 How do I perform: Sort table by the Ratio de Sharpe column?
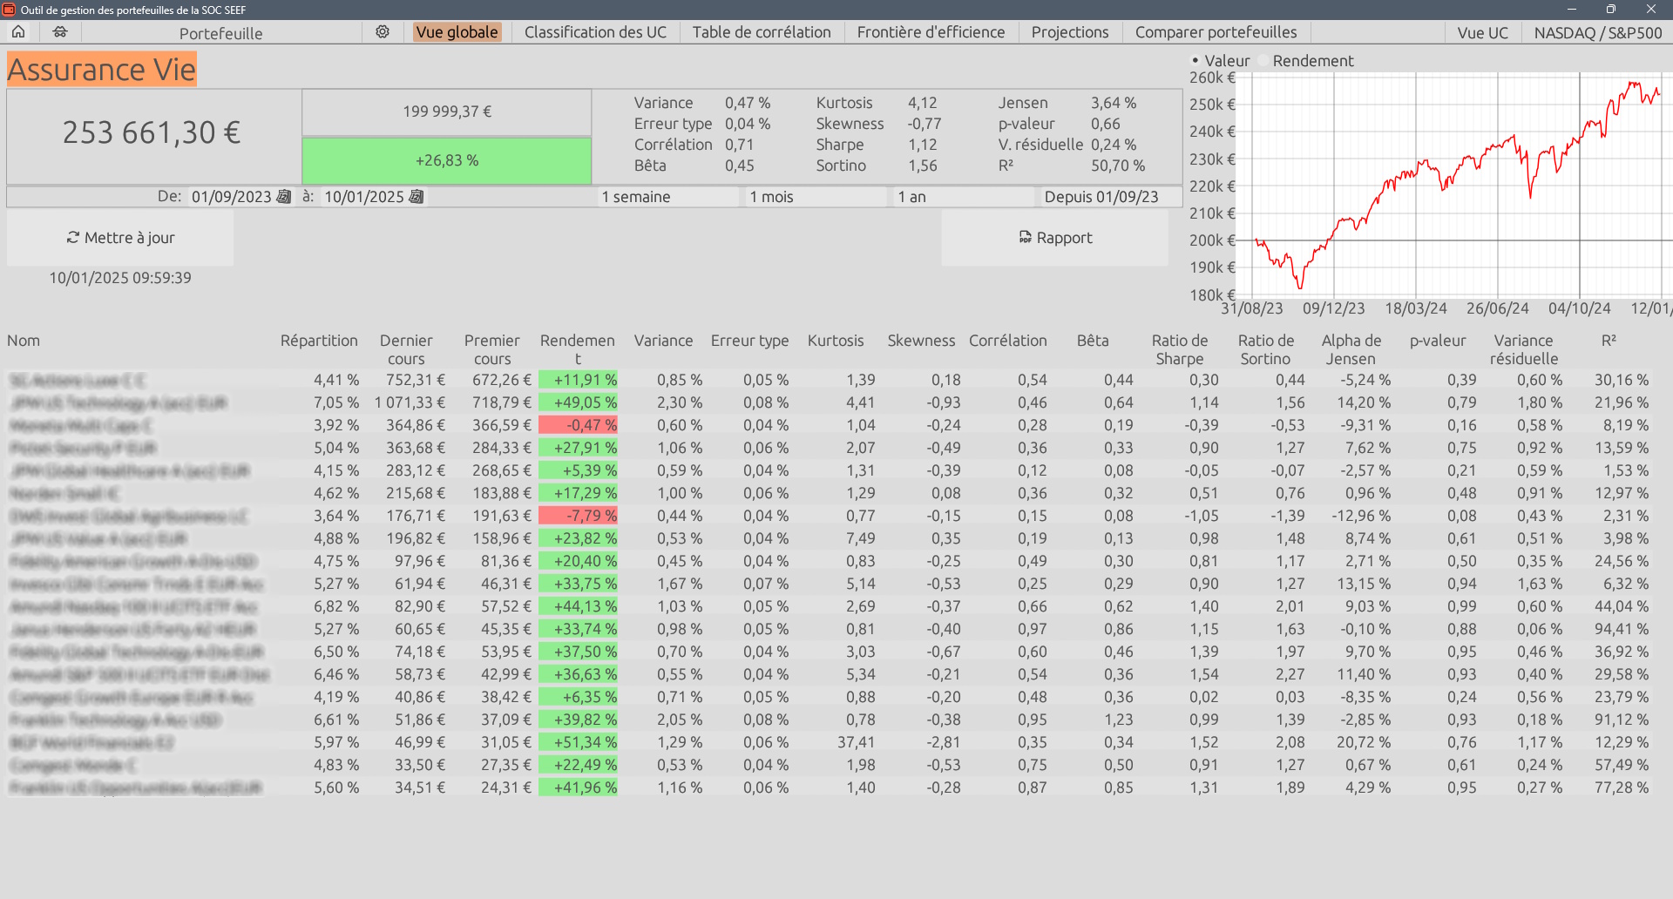pyautogui.click(x=1179, y=349)
